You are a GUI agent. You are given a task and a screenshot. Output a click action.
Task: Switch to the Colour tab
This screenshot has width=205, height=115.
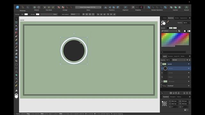click(x=165, y=18)
